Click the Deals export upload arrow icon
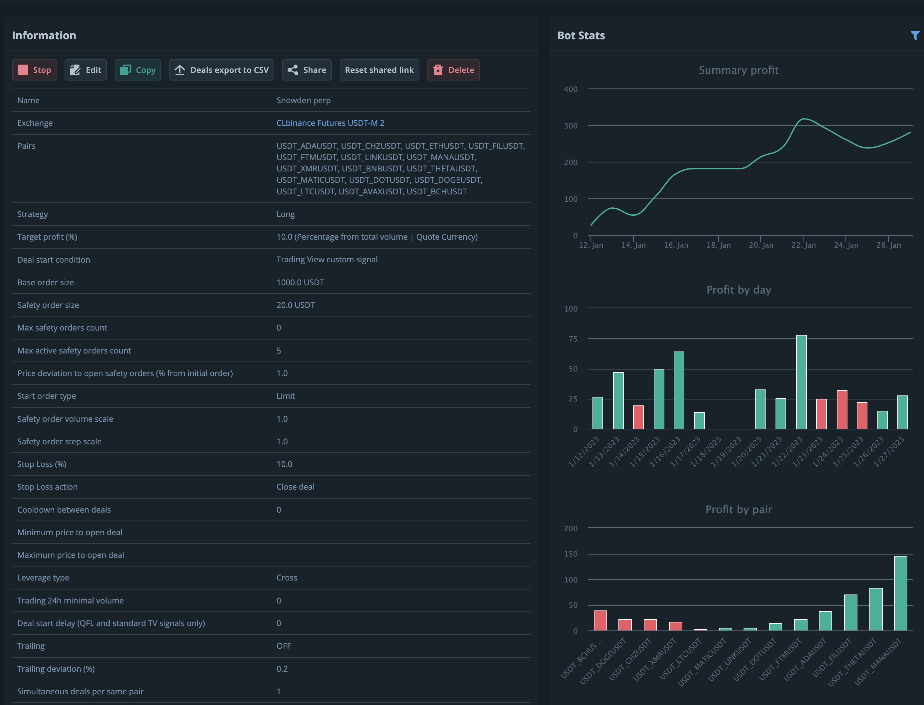 tap(180, 70)
